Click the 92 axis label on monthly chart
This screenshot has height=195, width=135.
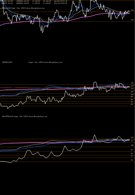(132, 154)
